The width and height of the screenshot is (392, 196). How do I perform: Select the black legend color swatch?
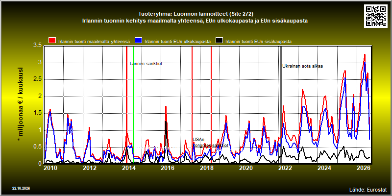[219, 41]
